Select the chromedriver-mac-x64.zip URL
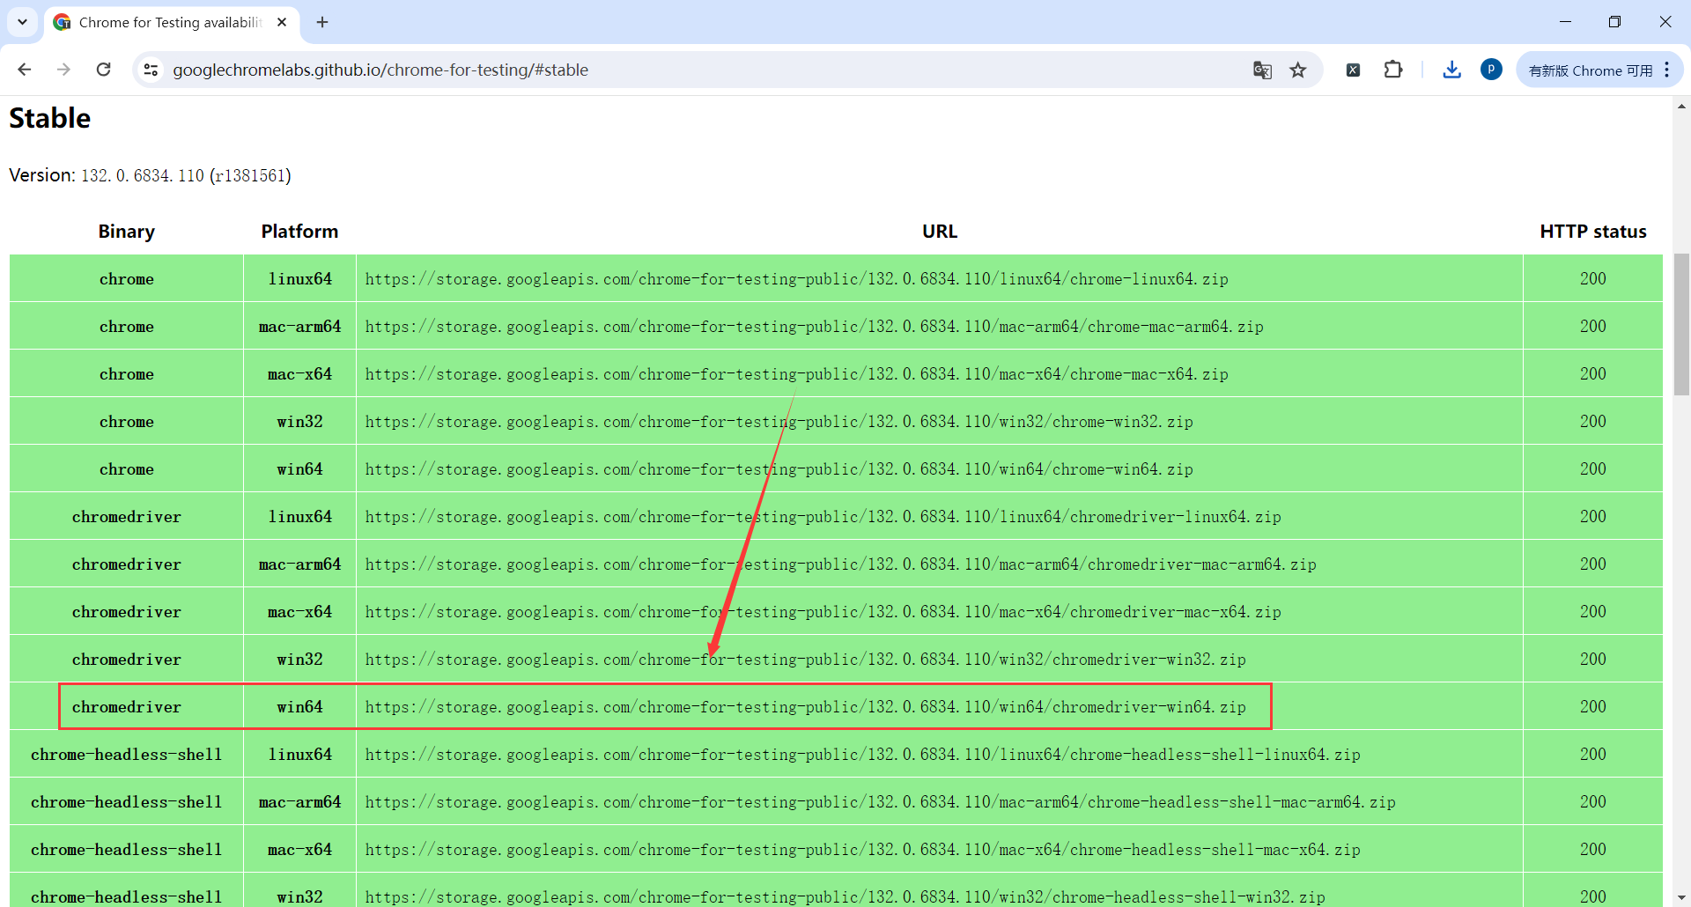This screenshot has width=1691, height=907. coord(823,612)
